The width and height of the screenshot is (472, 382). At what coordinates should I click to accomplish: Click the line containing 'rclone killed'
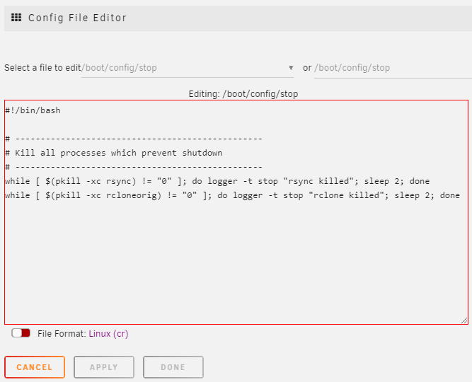click(232, 195)
